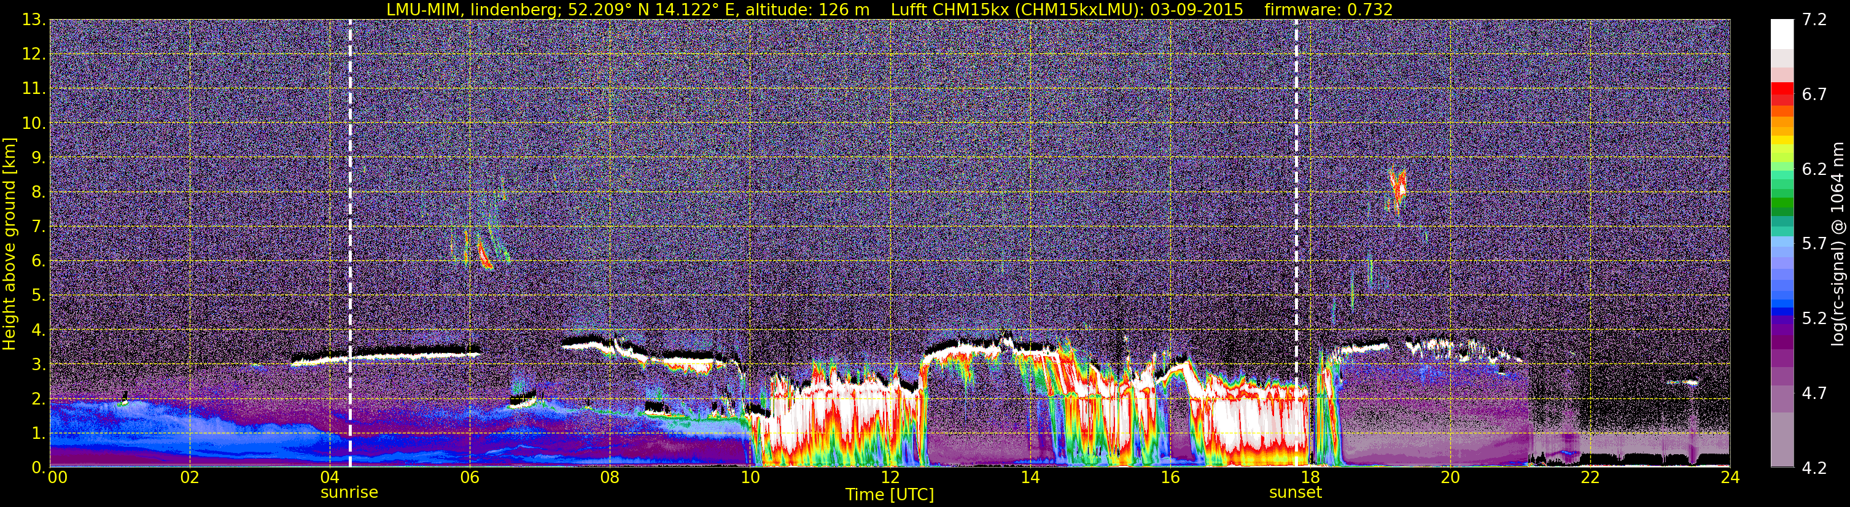Click the y-axis tick label '12.'
1850x507 pixels.
tap(34, 55)
